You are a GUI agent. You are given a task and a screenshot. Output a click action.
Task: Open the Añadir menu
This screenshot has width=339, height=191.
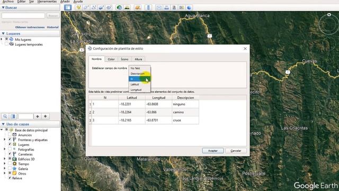coord(65,2)
